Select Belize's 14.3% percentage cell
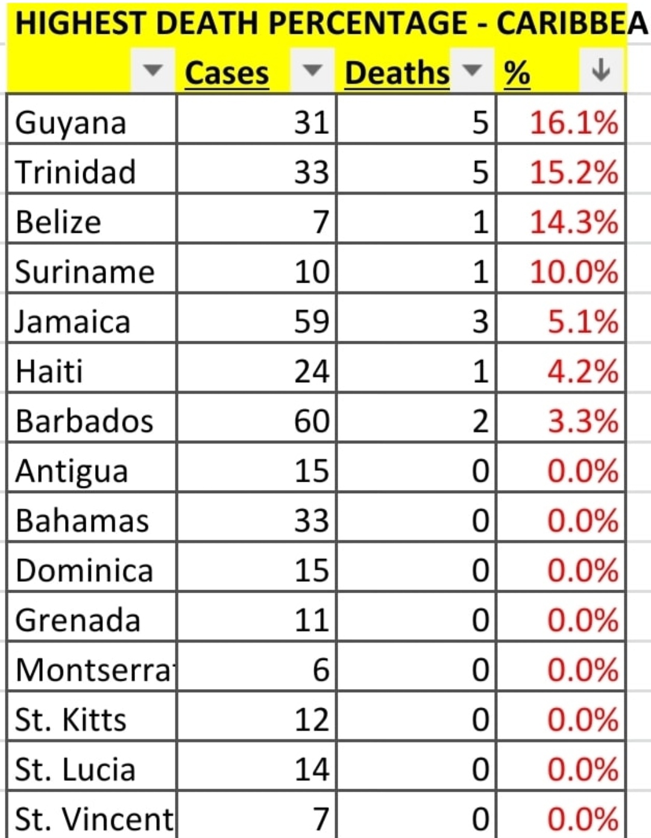This screenshot has width=651, height=838. [561, 222]
